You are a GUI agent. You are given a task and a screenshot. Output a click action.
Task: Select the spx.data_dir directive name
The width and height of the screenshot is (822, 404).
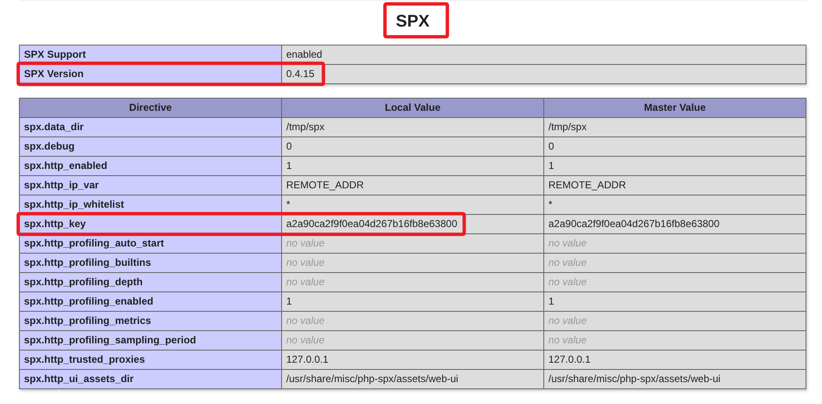(x=54, y=127)
